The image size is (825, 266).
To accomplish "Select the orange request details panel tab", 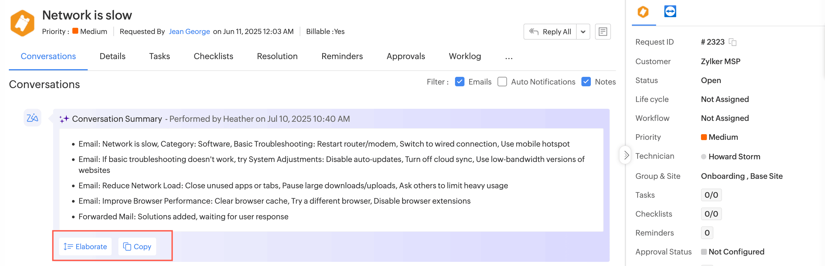I will (643, 12).
